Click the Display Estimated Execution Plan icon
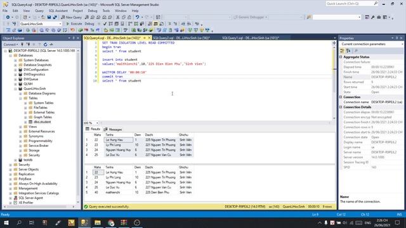 110,24
